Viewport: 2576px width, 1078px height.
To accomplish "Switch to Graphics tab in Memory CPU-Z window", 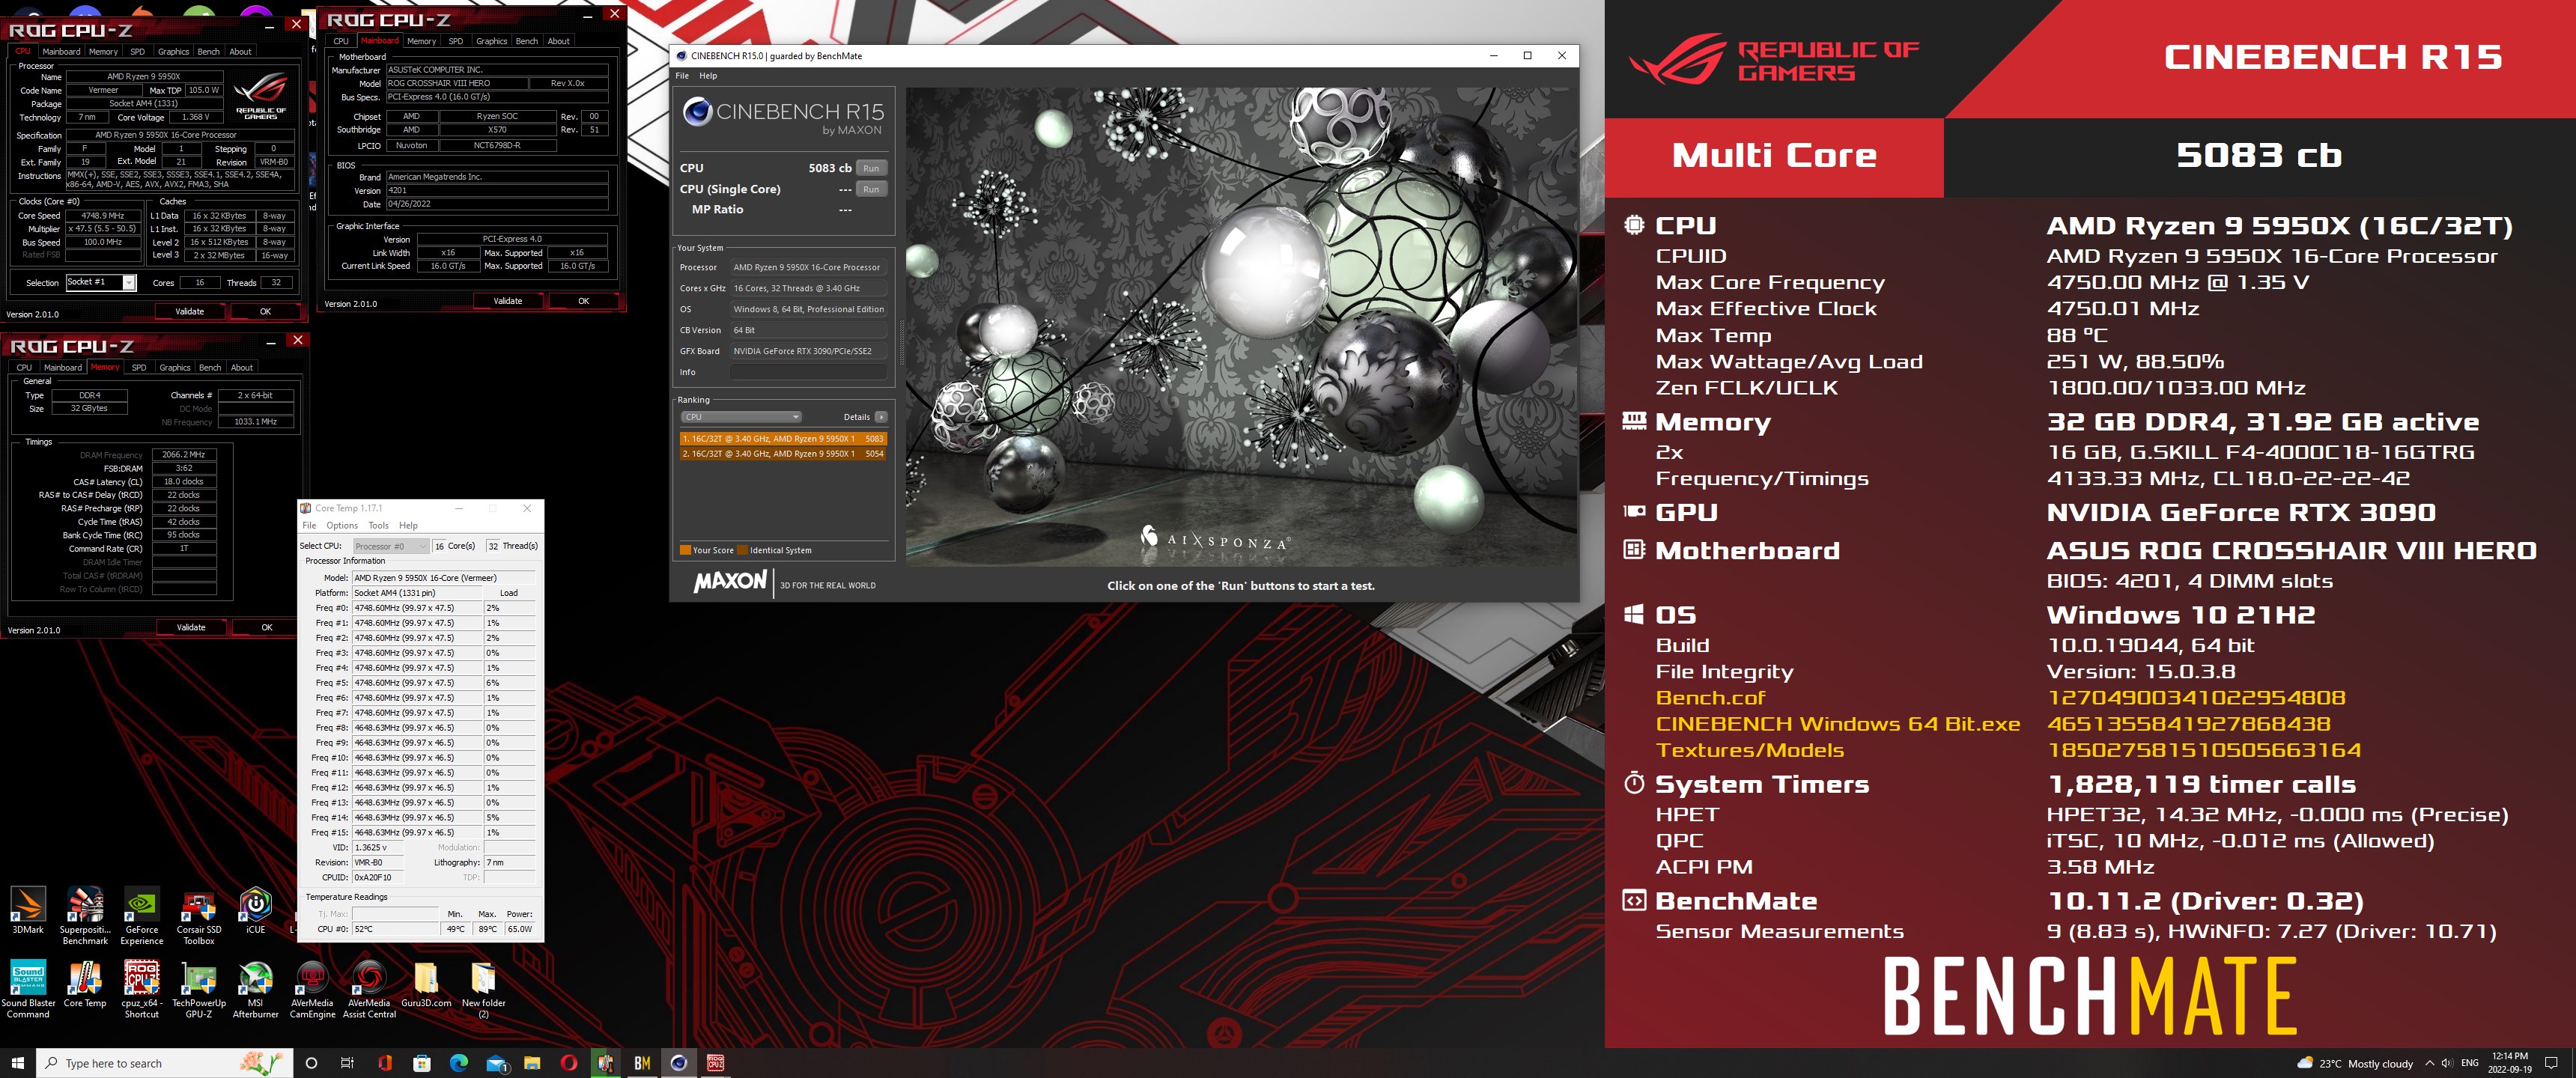I will (174, 368).
